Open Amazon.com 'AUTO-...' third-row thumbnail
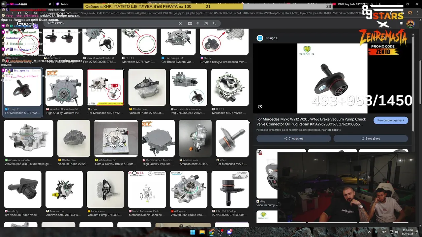The width and height of the screenshot is (422, 237). click(x=195, y=138)
